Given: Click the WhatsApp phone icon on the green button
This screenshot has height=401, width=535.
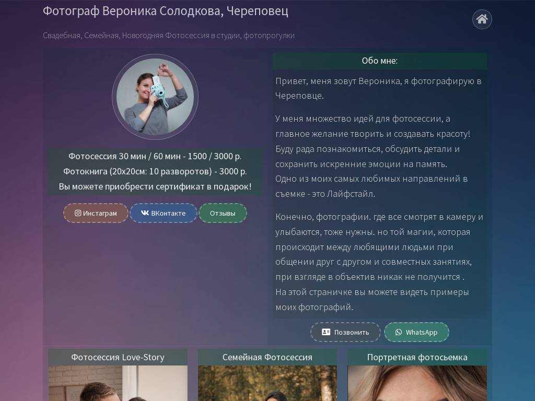Looking at the screenshot, I should click(x=398, y=332).
